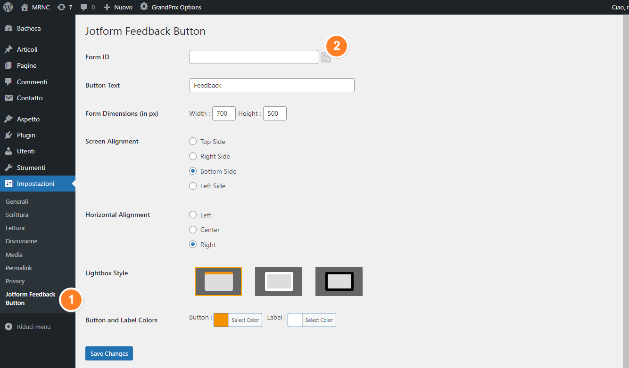Click the Strumenti wrench icon
This screenshot has width=629, height=368.
(8, 168)
